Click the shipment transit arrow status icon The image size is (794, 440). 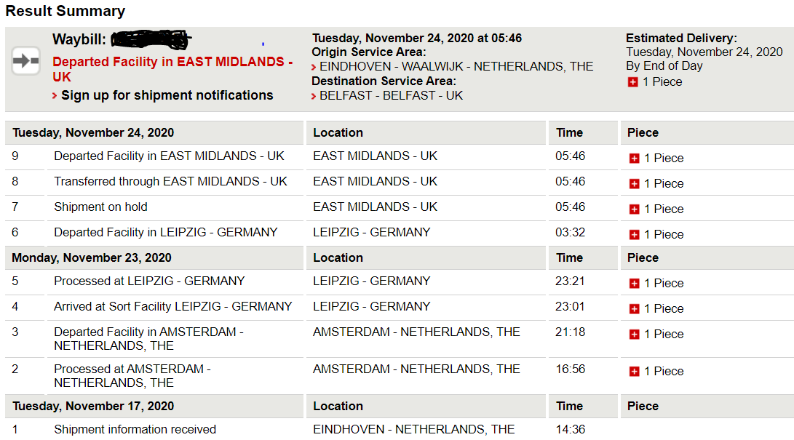pos(25,61)
